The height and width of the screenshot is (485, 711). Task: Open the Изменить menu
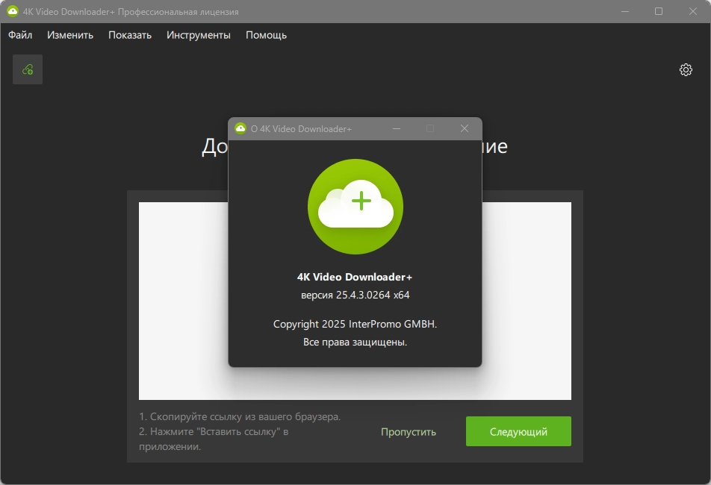[70, 35]
